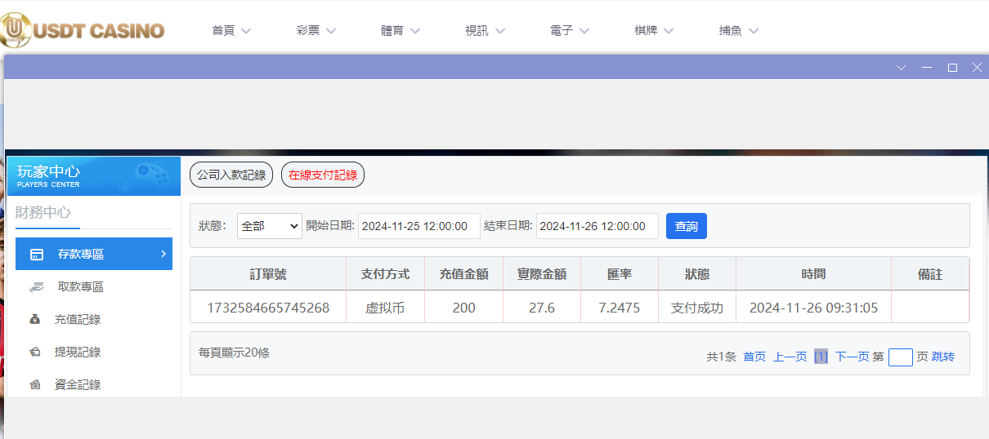Screen dimensions: 989x439
Task: Switch to the 公司入款記錄 tab
Action: [231, 175]
